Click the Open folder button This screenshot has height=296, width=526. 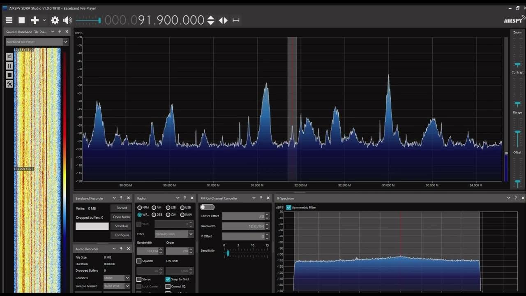(x=122, y=217)
